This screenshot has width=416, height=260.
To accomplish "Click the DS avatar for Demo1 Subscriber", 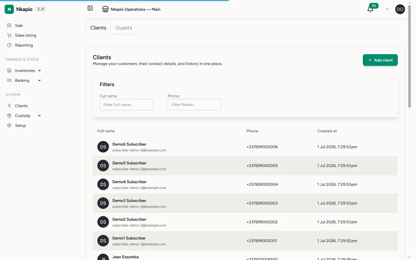I will point(103,241).
